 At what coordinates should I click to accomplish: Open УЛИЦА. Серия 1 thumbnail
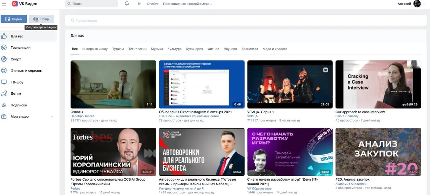click(290, 84)
